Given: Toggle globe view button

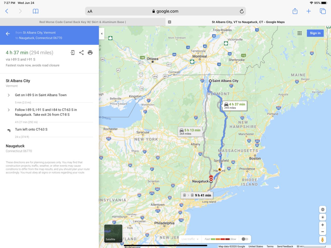Looking at the screenshot, I should tap(323, 209).
